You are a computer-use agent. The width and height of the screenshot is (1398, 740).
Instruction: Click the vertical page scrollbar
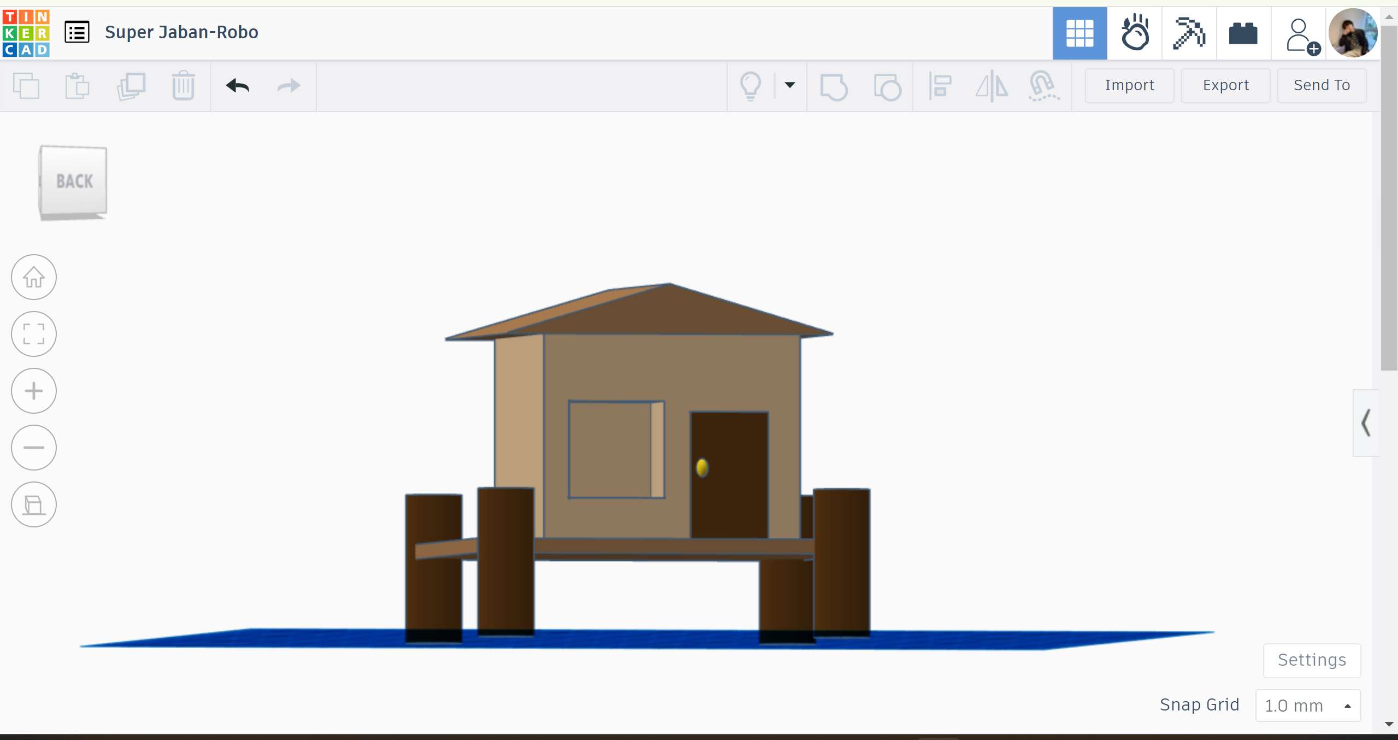point(1389,197)
